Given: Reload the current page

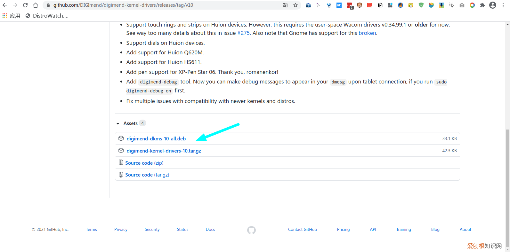Looking at the screenshot, I should pyautogui.click(x=25, y=5).
